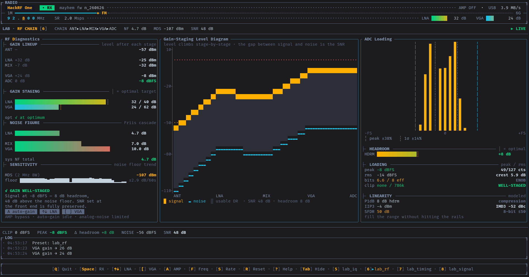Click the green RX status indicator
Screen dimensions: 529x277
click(47, 8)
